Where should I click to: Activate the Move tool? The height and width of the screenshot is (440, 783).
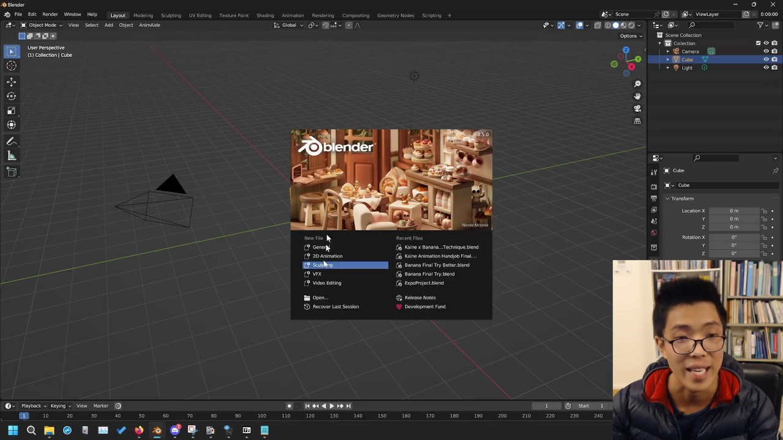(11, 81)
